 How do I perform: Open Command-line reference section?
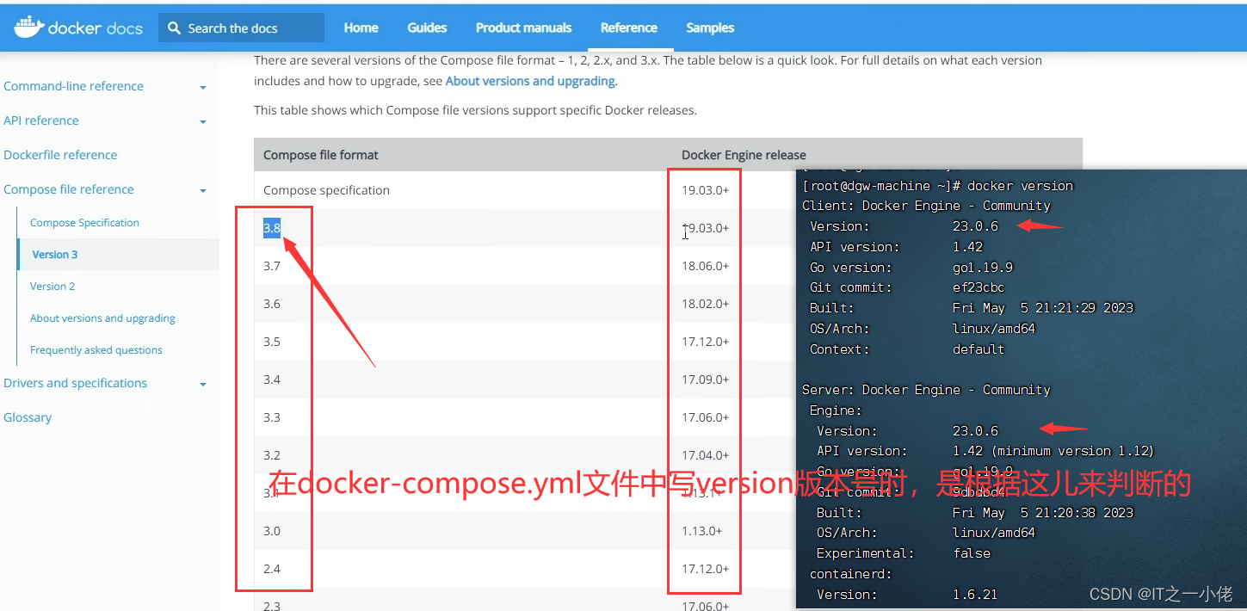(x=73, y=86)
